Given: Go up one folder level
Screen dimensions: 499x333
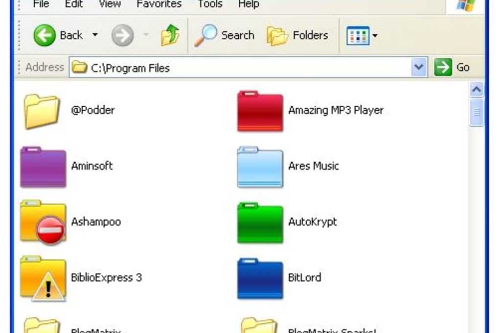Looking at the screenshot, I should pos(170,35).
